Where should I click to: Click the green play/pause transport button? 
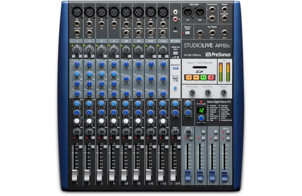tap(203, 77)
